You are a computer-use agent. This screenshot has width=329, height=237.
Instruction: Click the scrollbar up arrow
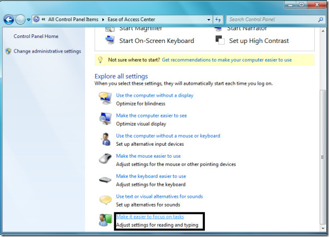pyautogui.click(x=323, y=31)
